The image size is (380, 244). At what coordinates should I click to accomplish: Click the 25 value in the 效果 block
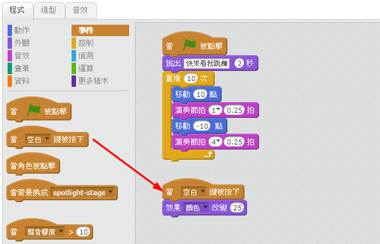point(237,208)
